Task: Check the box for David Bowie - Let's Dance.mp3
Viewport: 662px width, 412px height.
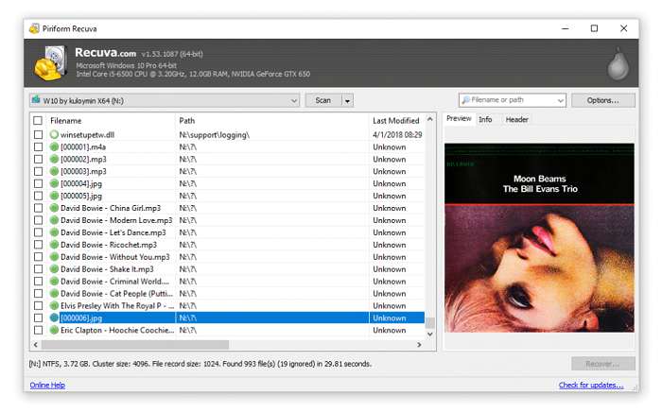Action: 38,232
